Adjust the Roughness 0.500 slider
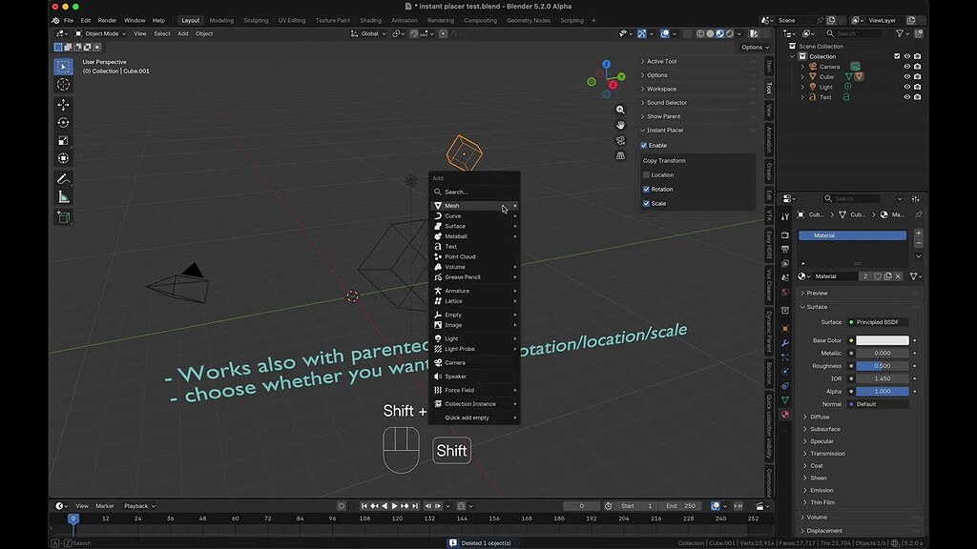Viewport: 977px width, 549px height. (883, 366)
